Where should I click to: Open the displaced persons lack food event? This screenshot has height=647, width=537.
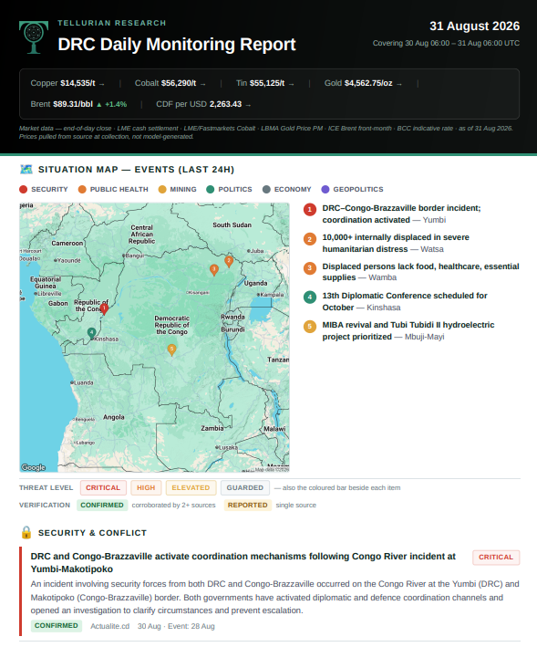pos(420,272)
